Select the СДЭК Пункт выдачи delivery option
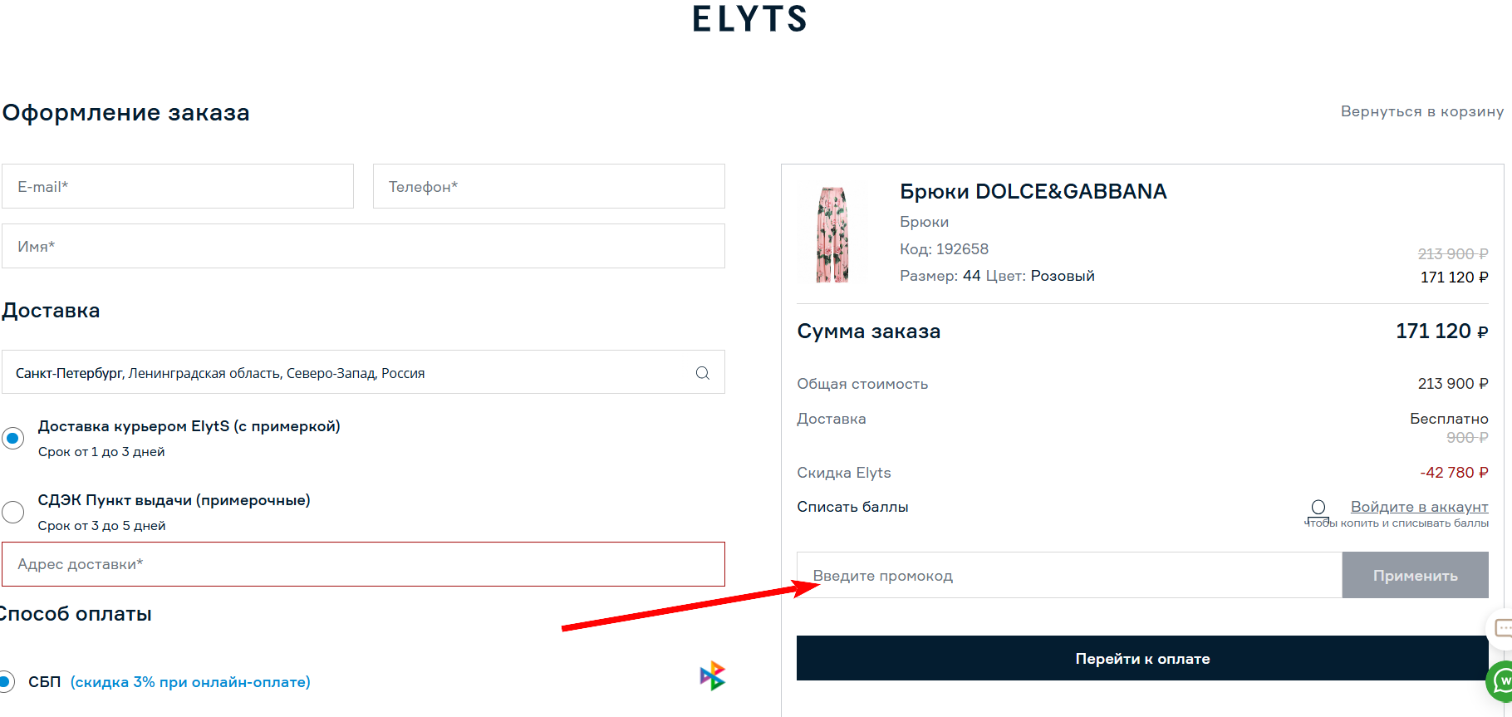1512x717 pixels. [x=13, y=512]
